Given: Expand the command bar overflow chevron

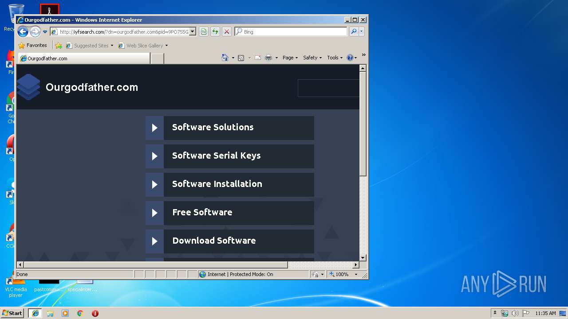Looking at the screenshot, I should 363,55.
